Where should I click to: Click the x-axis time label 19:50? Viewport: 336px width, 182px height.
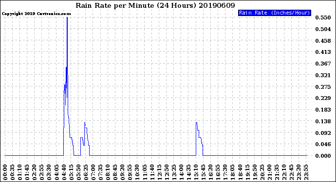click(255, 172)
